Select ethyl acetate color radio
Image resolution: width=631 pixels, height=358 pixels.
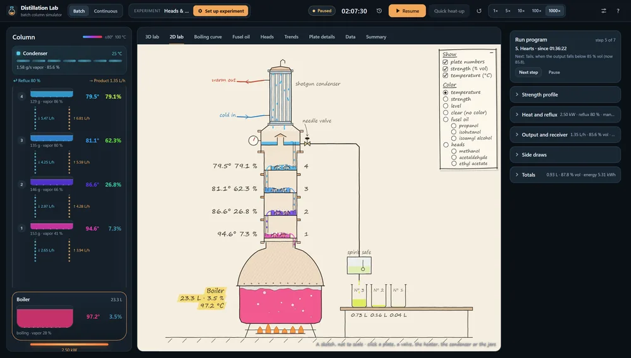click(454, 163)
